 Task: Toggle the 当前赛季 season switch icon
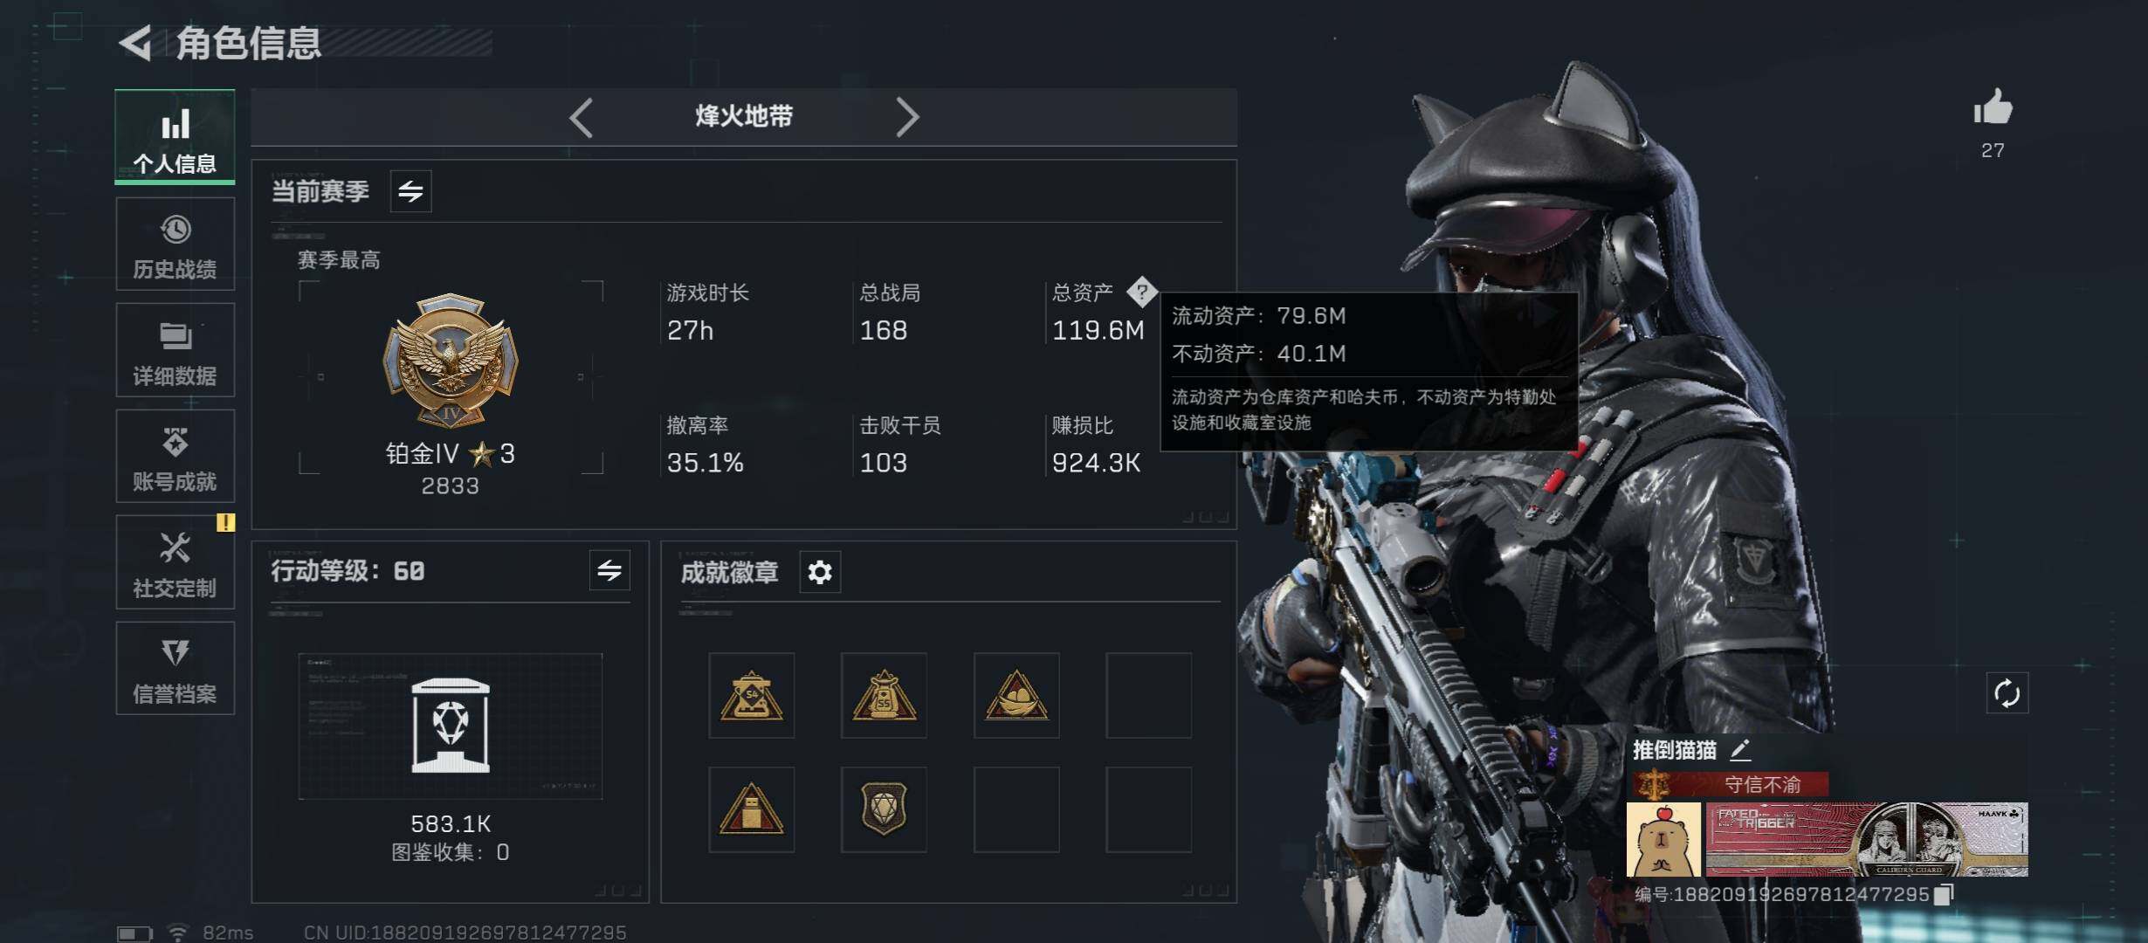(410, 191)
